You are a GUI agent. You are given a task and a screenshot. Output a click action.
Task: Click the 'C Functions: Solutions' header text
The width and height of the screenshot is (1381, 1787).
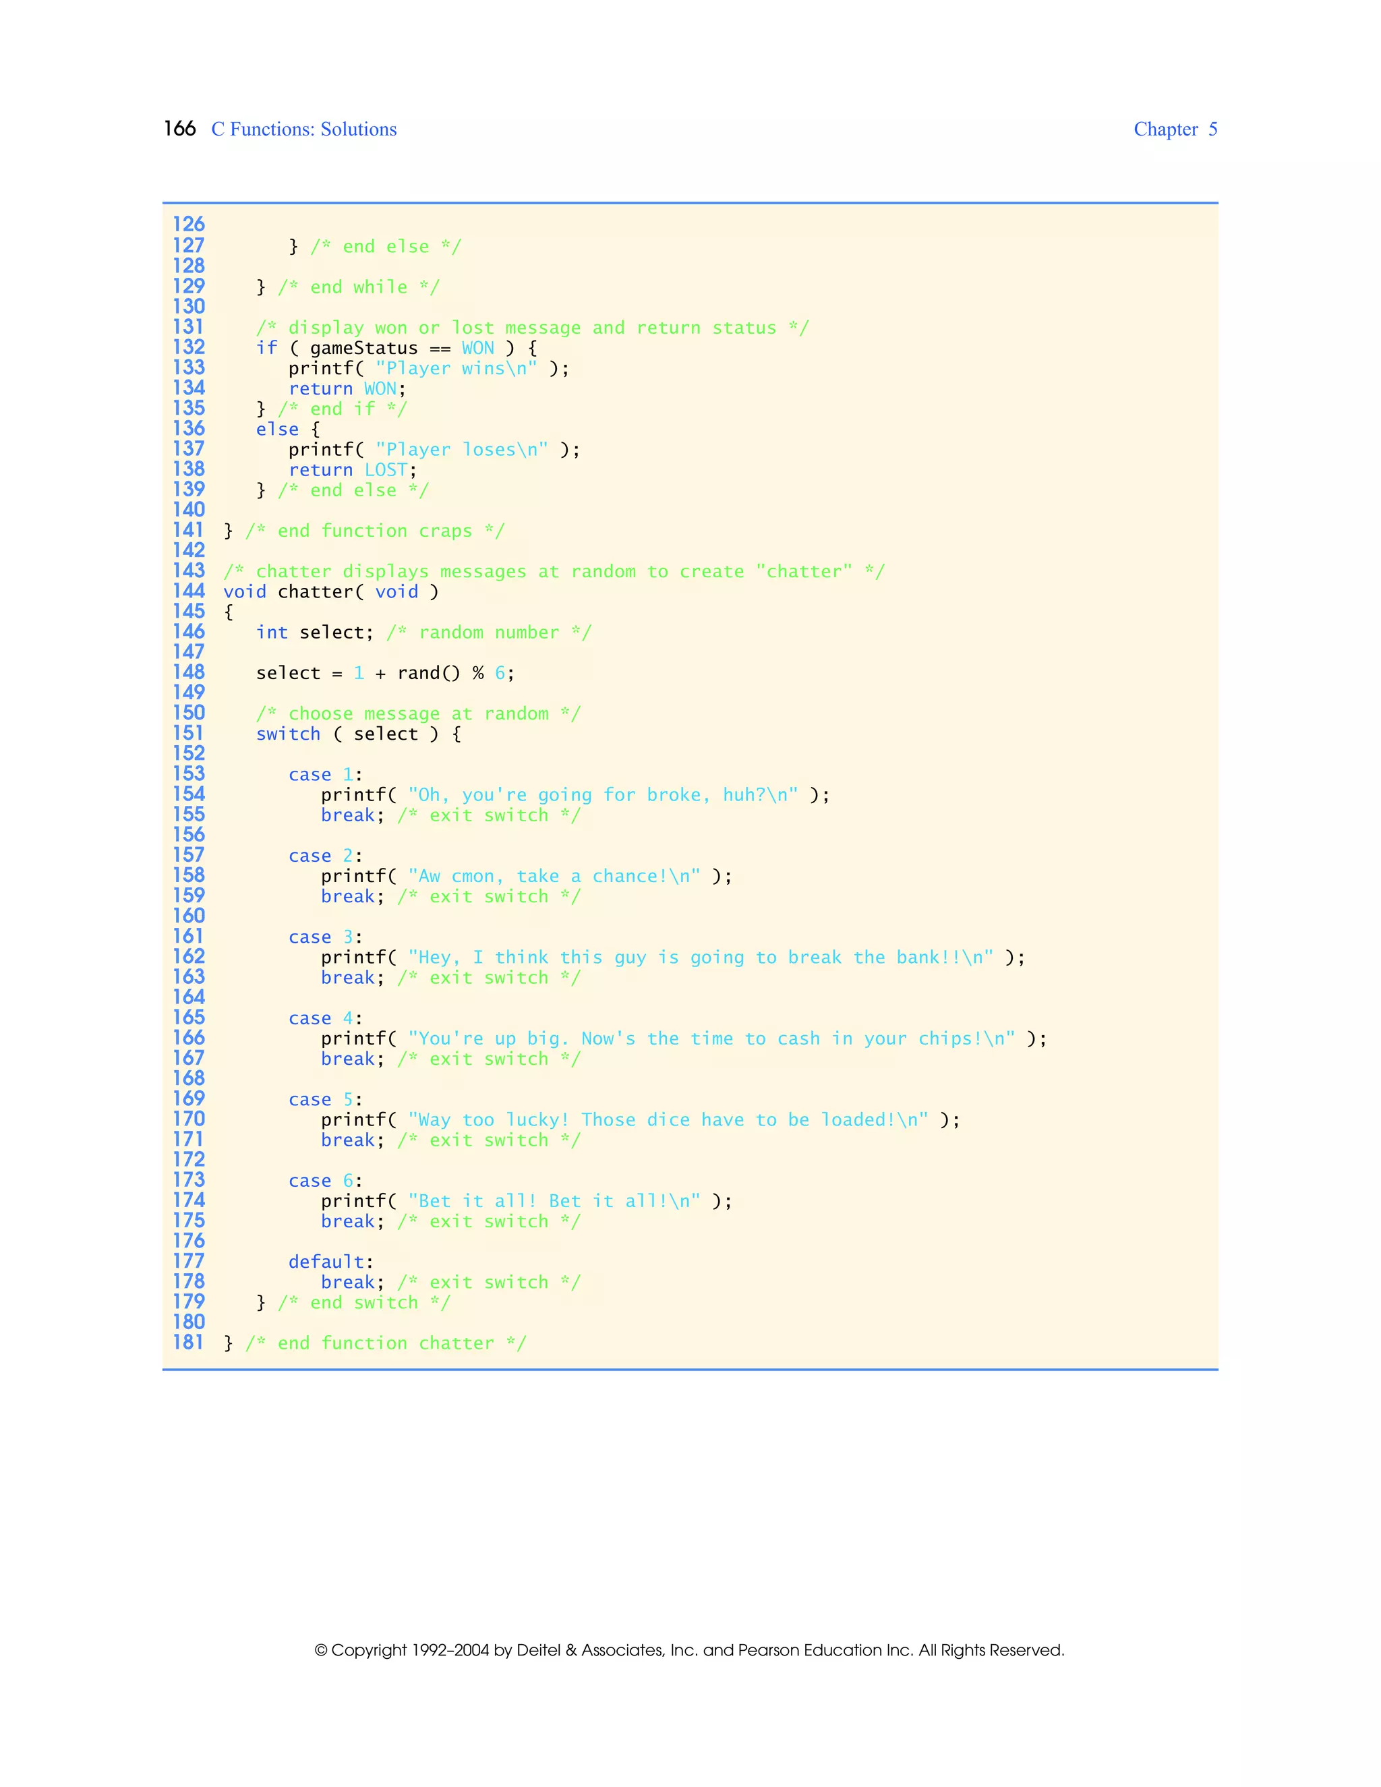coord(303,129)
